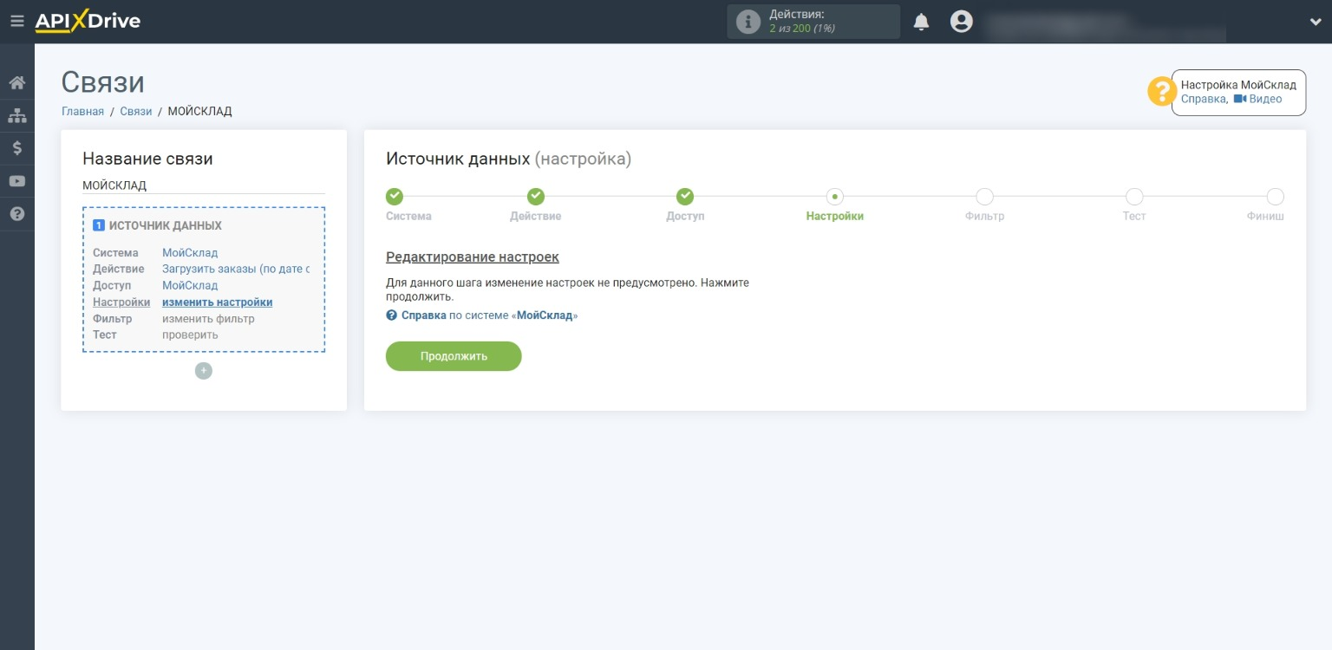Edit the connection name field МОЙСКЛАД
The width and height of the screenshot is (1332, 650).
click(x=204, y=185)
